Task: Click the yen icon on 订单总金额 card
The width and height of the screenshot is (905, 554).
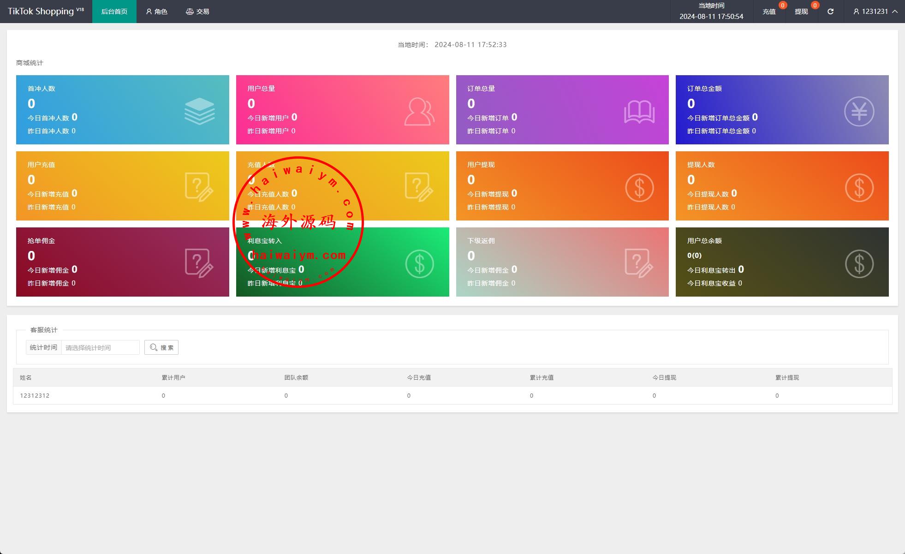Action: (x=859, y=111)
